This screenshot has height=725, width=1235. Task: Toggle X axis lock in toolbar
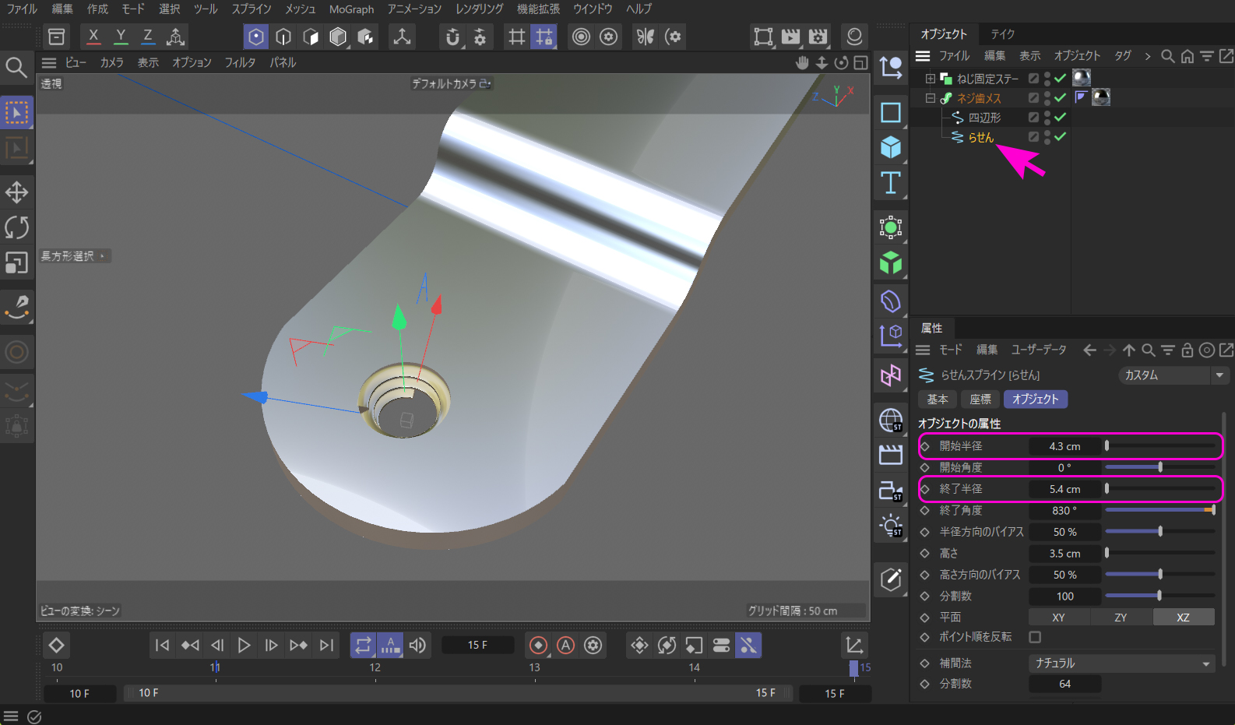(x=93, y=37)
